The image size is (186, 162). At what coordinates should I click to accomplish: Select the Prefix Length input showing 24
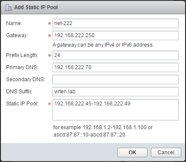click(115, 55)
